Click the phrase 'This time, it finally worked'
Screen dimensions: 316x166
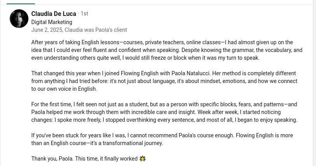point(106,159)
